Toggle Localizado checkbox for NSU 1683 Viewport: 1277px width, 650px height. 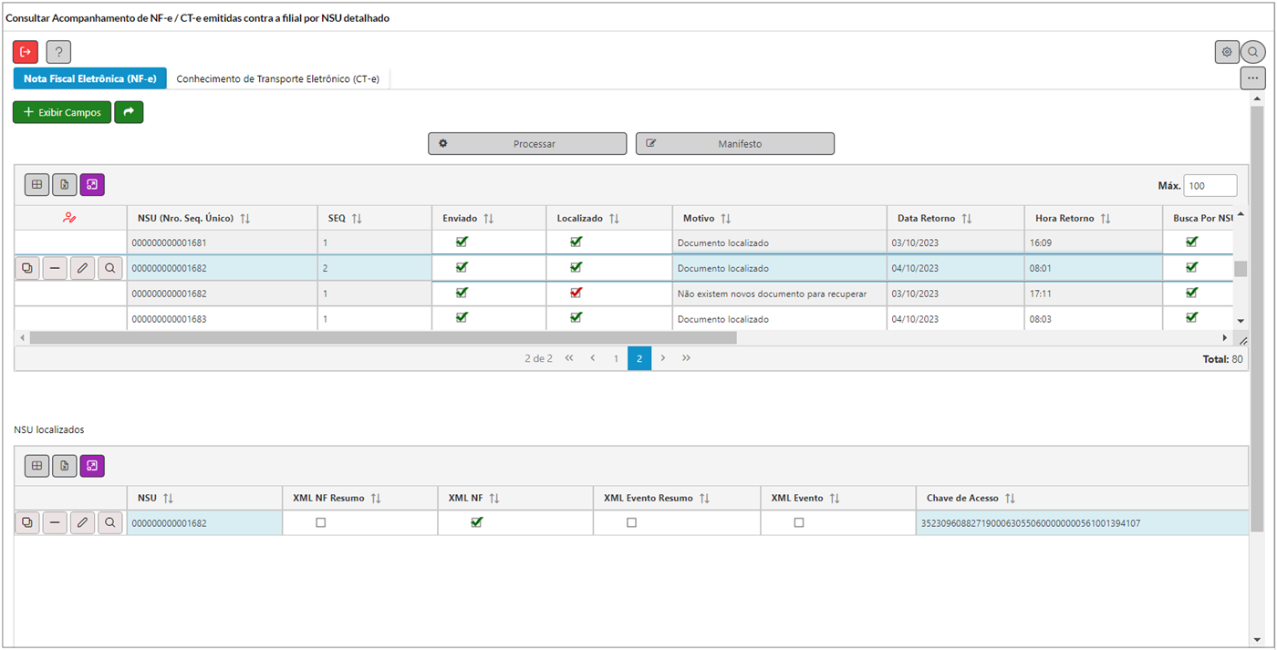576,317
